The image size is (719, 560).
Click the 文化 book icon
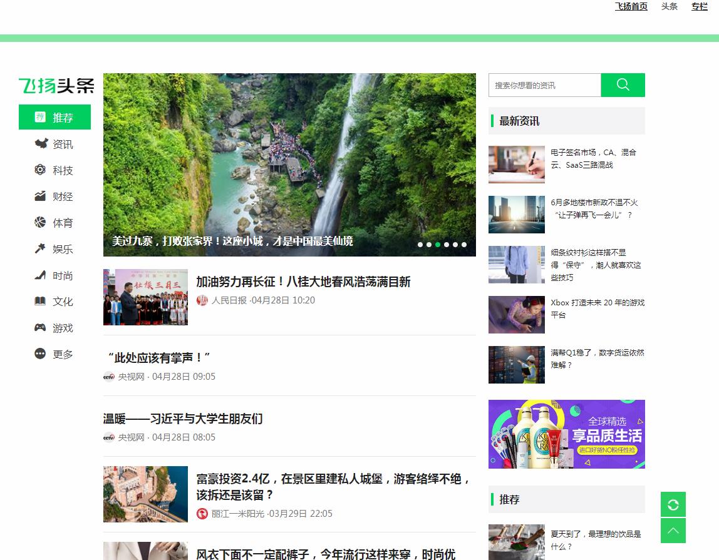[40, 301]
